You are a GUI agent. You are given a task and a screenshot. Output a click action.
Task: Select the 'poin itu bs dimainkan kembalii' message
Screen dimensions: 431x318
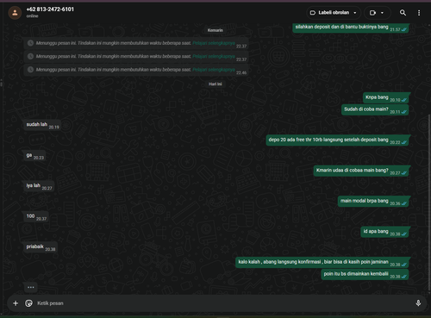click(x=365, y=274)
